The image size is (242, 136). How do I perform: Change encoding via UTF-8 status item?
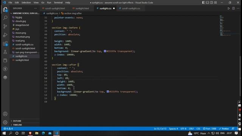pos(183,128)
